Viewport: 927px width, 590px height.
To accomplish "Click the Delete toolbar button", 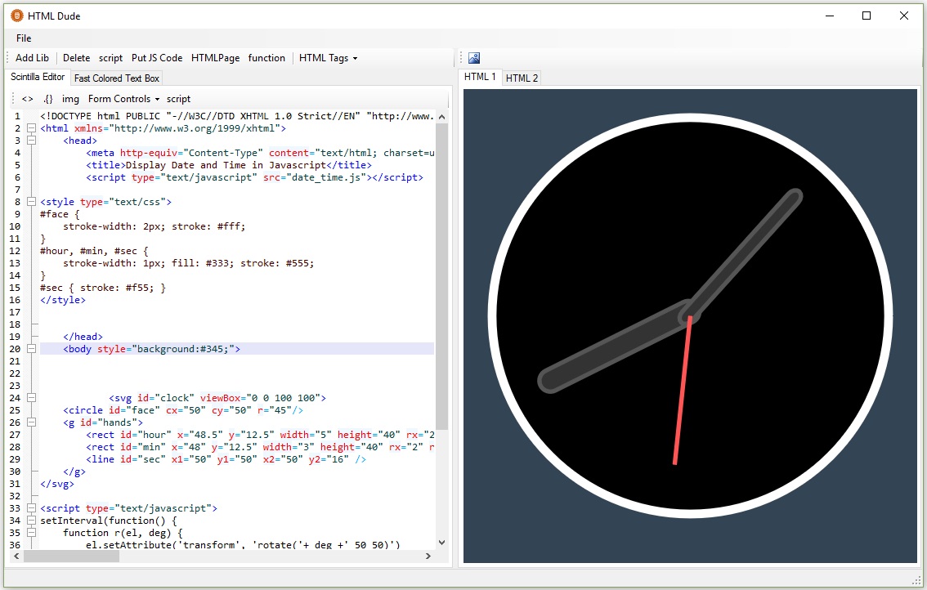I will tap(76, 58).
